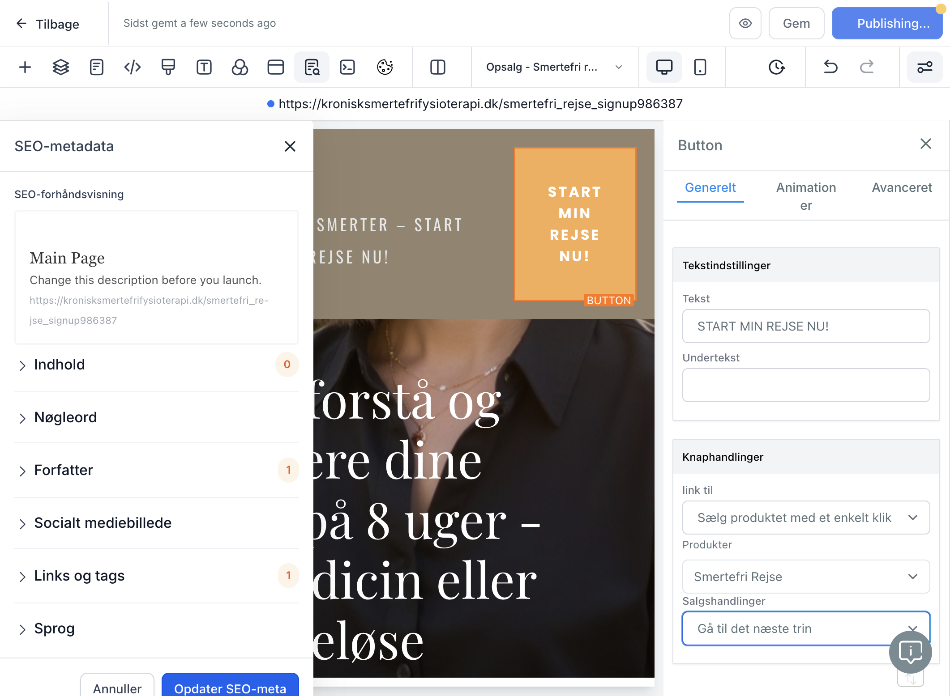Open the 'link til' dropdown

(x=806, y=518)
